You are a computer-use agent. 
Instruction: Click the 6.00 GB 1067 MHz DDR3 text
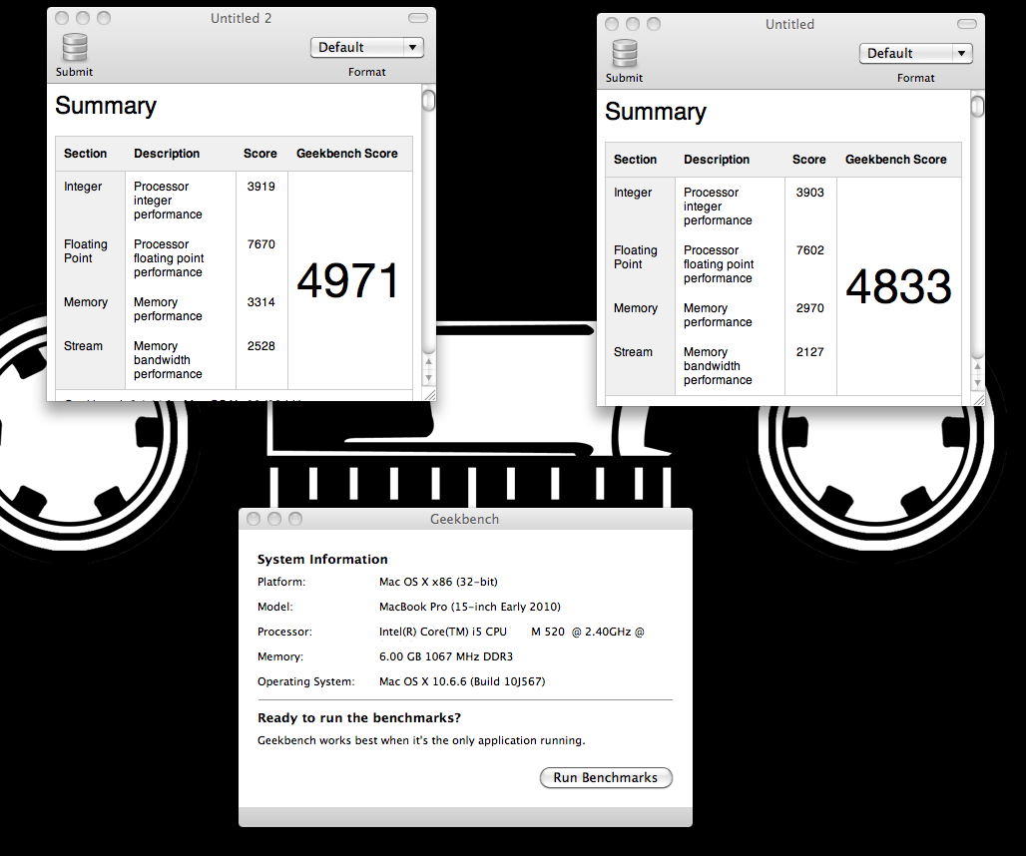click(446, 656)
